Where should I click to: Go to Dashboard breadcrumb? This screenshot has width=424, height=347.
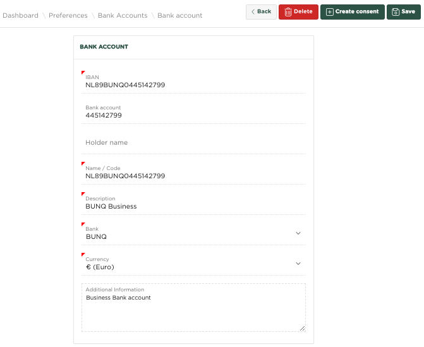[21, 15]
